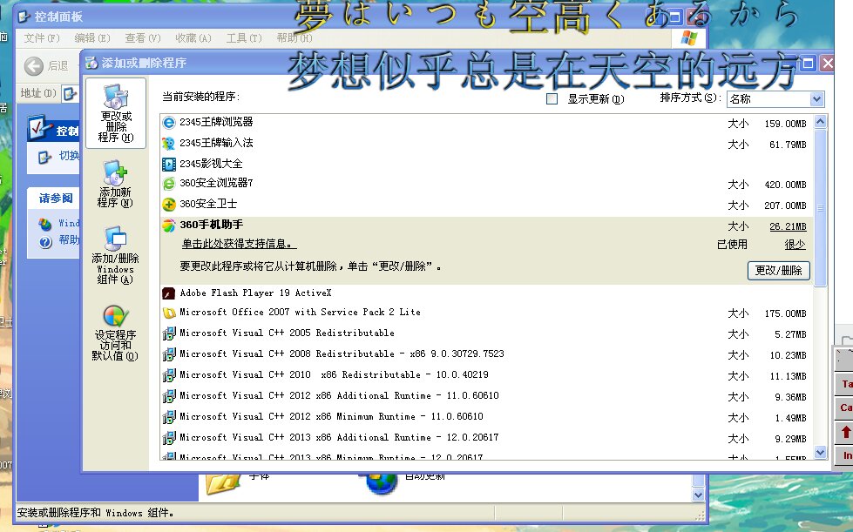Image resolution: width=853 pixels, height=532 pixels.
Task: Open the Edit (编辑) menu in Control Panel
Action: [x=92, y=38]
